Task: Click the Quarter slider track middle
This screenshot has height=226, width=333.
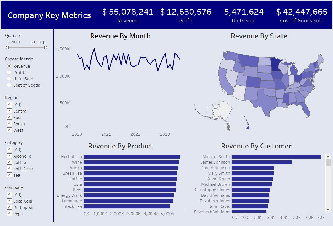Action: [x=26, y=47]
